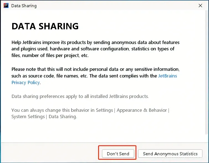
Task: Click Send Anonymous Statistics button
Action: coord(170,154)
